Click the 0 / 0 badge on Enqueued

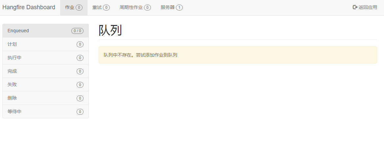click(x=77, y=31)
